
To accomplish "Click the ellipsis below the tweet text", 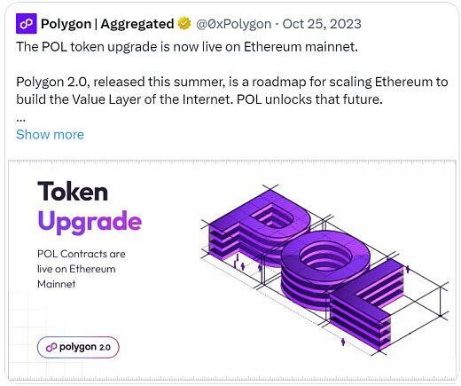I will (x=20, y=121).
